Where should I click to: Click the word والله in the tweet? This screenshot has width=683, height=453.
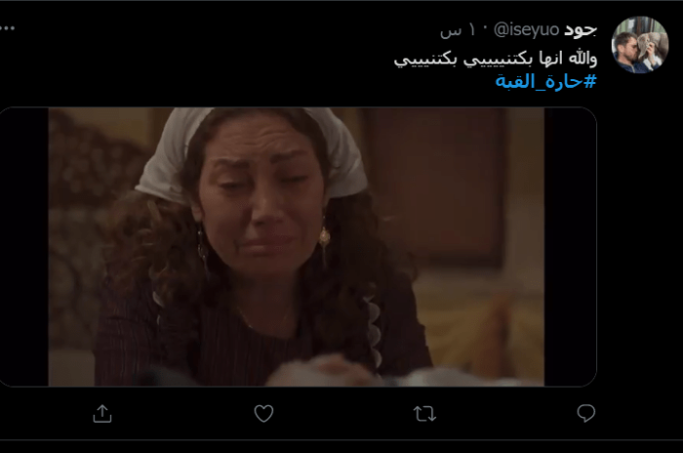pos(581,58)
